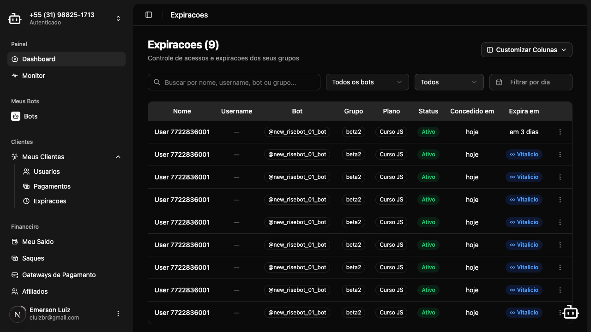This screenshot has width=591, height=332.
Task: Sort by the Nome column header
Action: tap(182, 111)
